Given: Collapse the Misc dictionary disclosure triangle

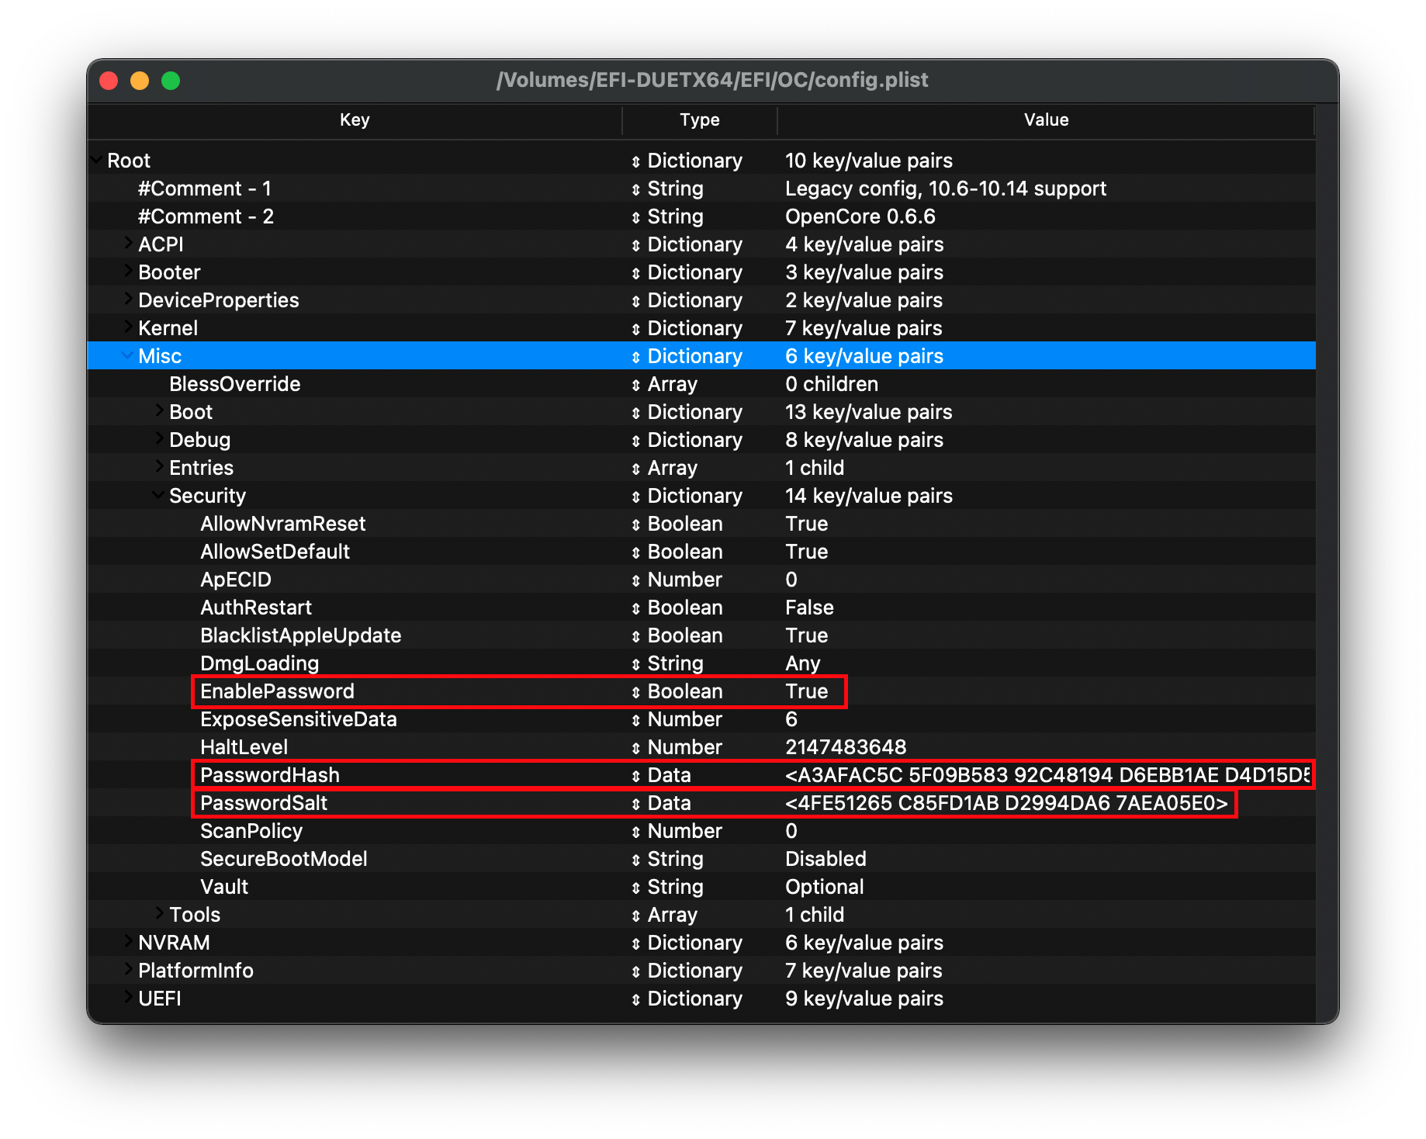Looking at the screenshot, I should [126, 355].
